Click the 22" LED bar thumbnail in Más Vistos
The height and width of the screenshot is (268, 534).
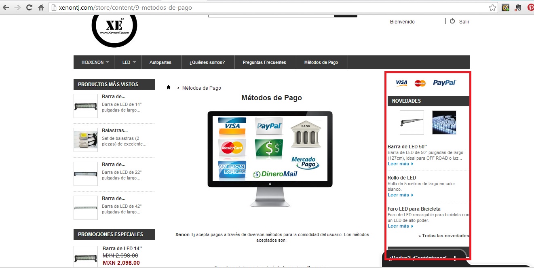(x=86, y=174)
